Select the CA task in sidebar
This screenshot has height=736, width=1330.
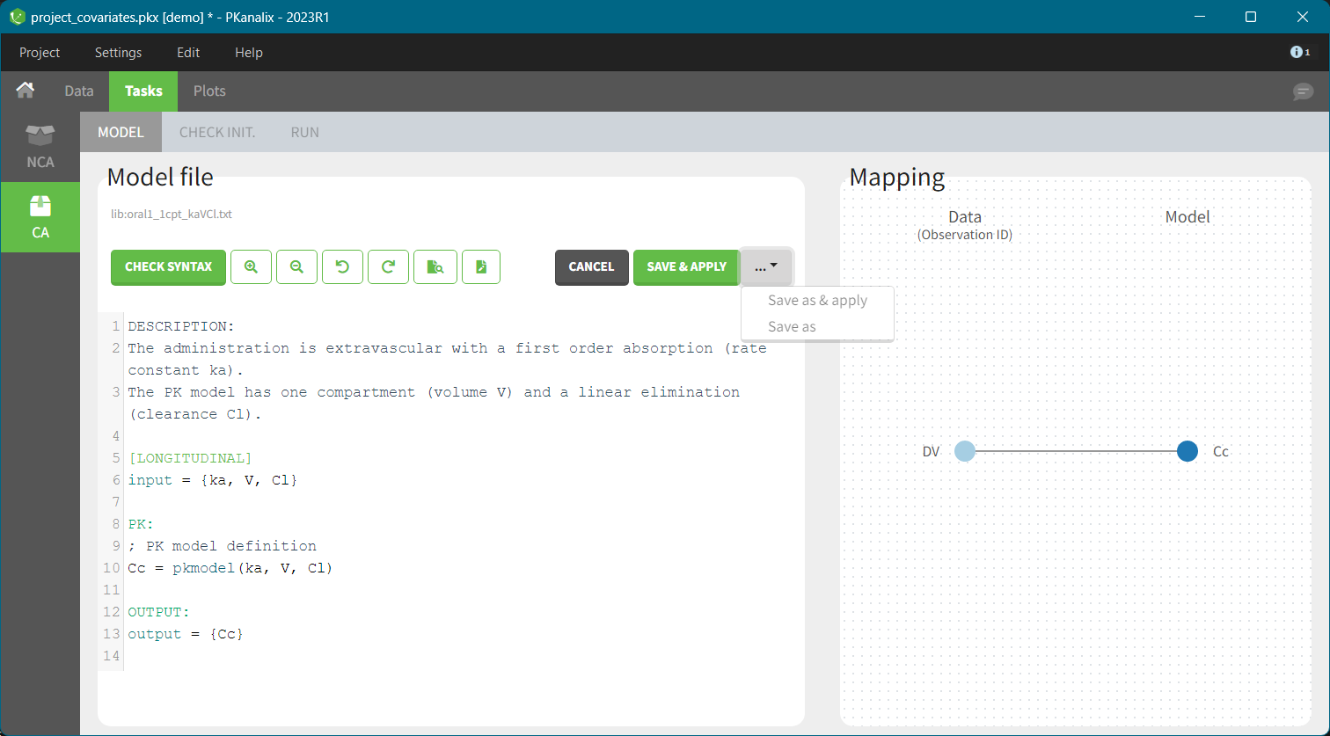(40, 217)
